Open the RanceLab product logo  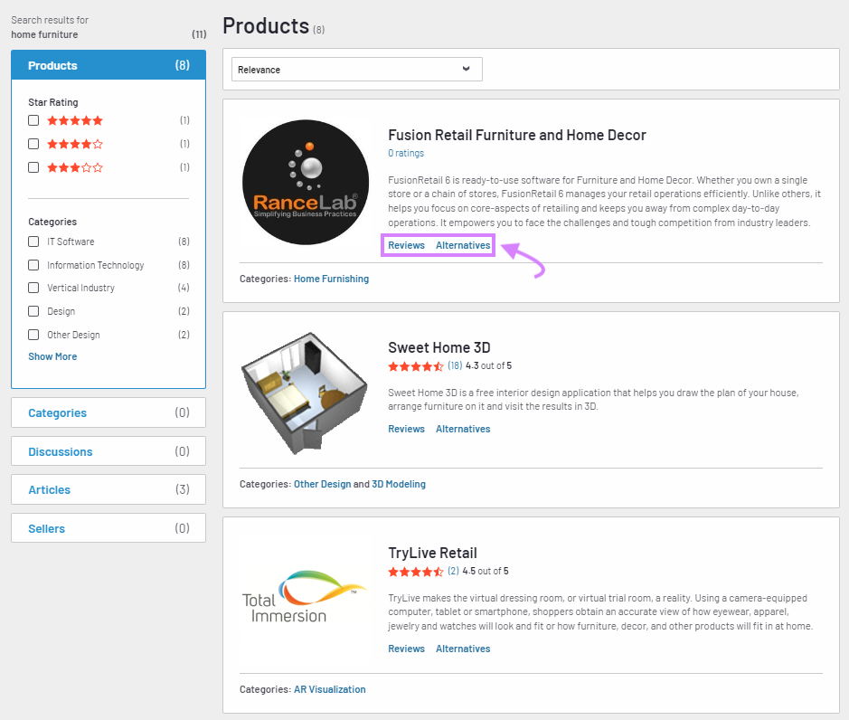coord(305,182)
